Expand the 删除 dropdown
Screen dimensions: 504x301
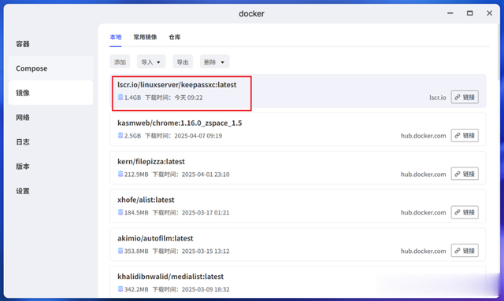click(x=214, y=61)
